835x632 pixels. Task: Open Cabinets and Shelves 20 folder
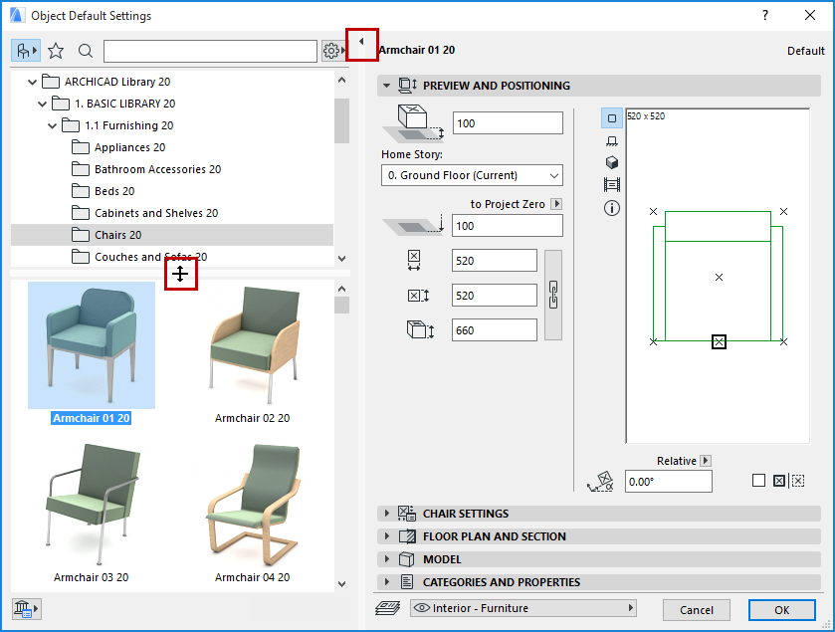(x=145, y=213)
